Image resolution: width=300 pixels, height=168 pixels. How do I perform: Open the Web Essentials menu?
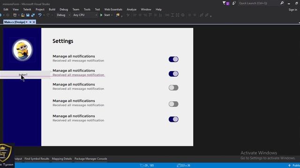tap(113, 9)
